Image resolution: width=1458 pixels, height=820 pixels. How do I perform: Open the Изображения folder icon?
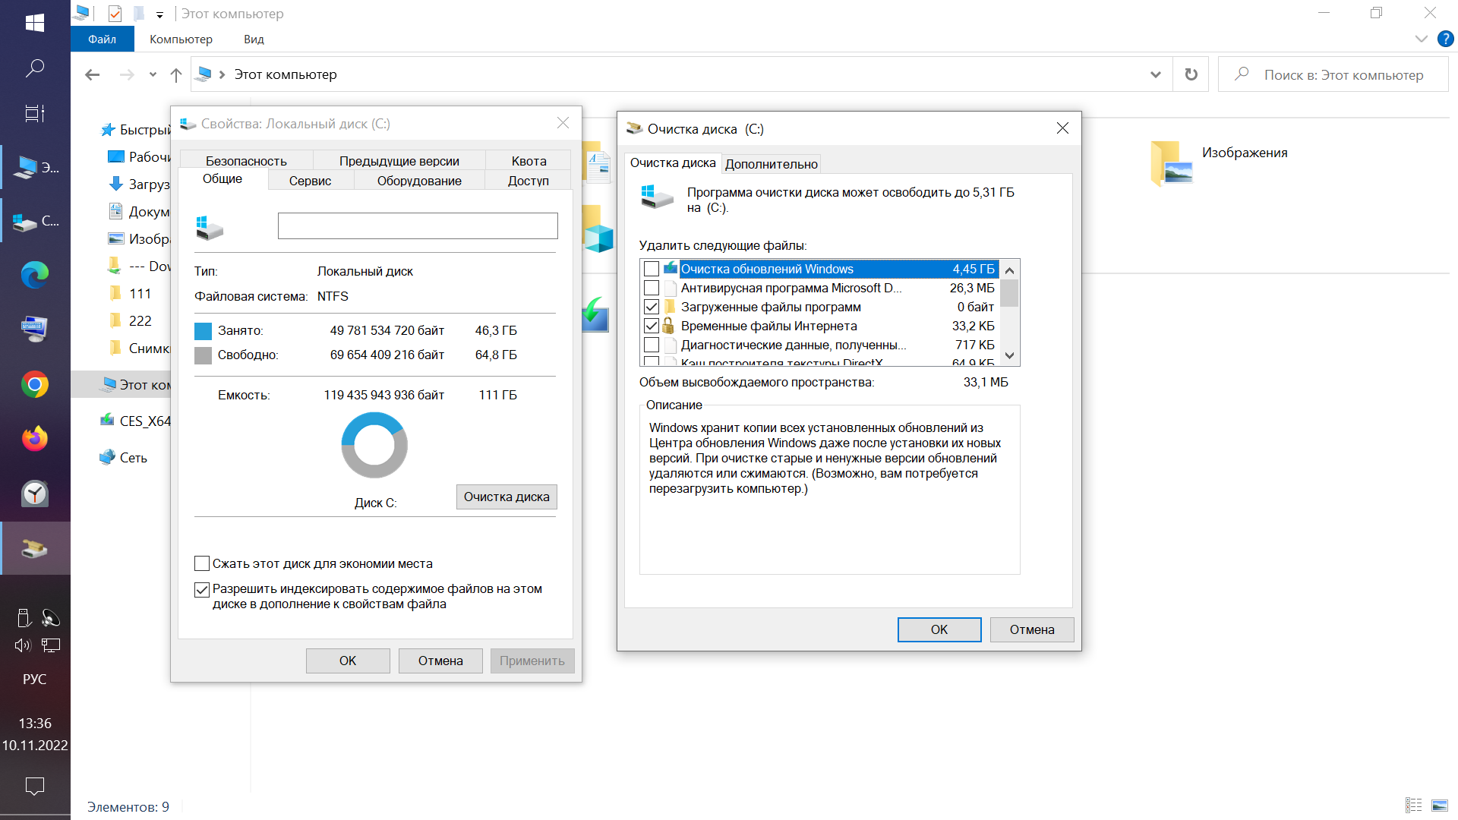[x=1171, y=163]
